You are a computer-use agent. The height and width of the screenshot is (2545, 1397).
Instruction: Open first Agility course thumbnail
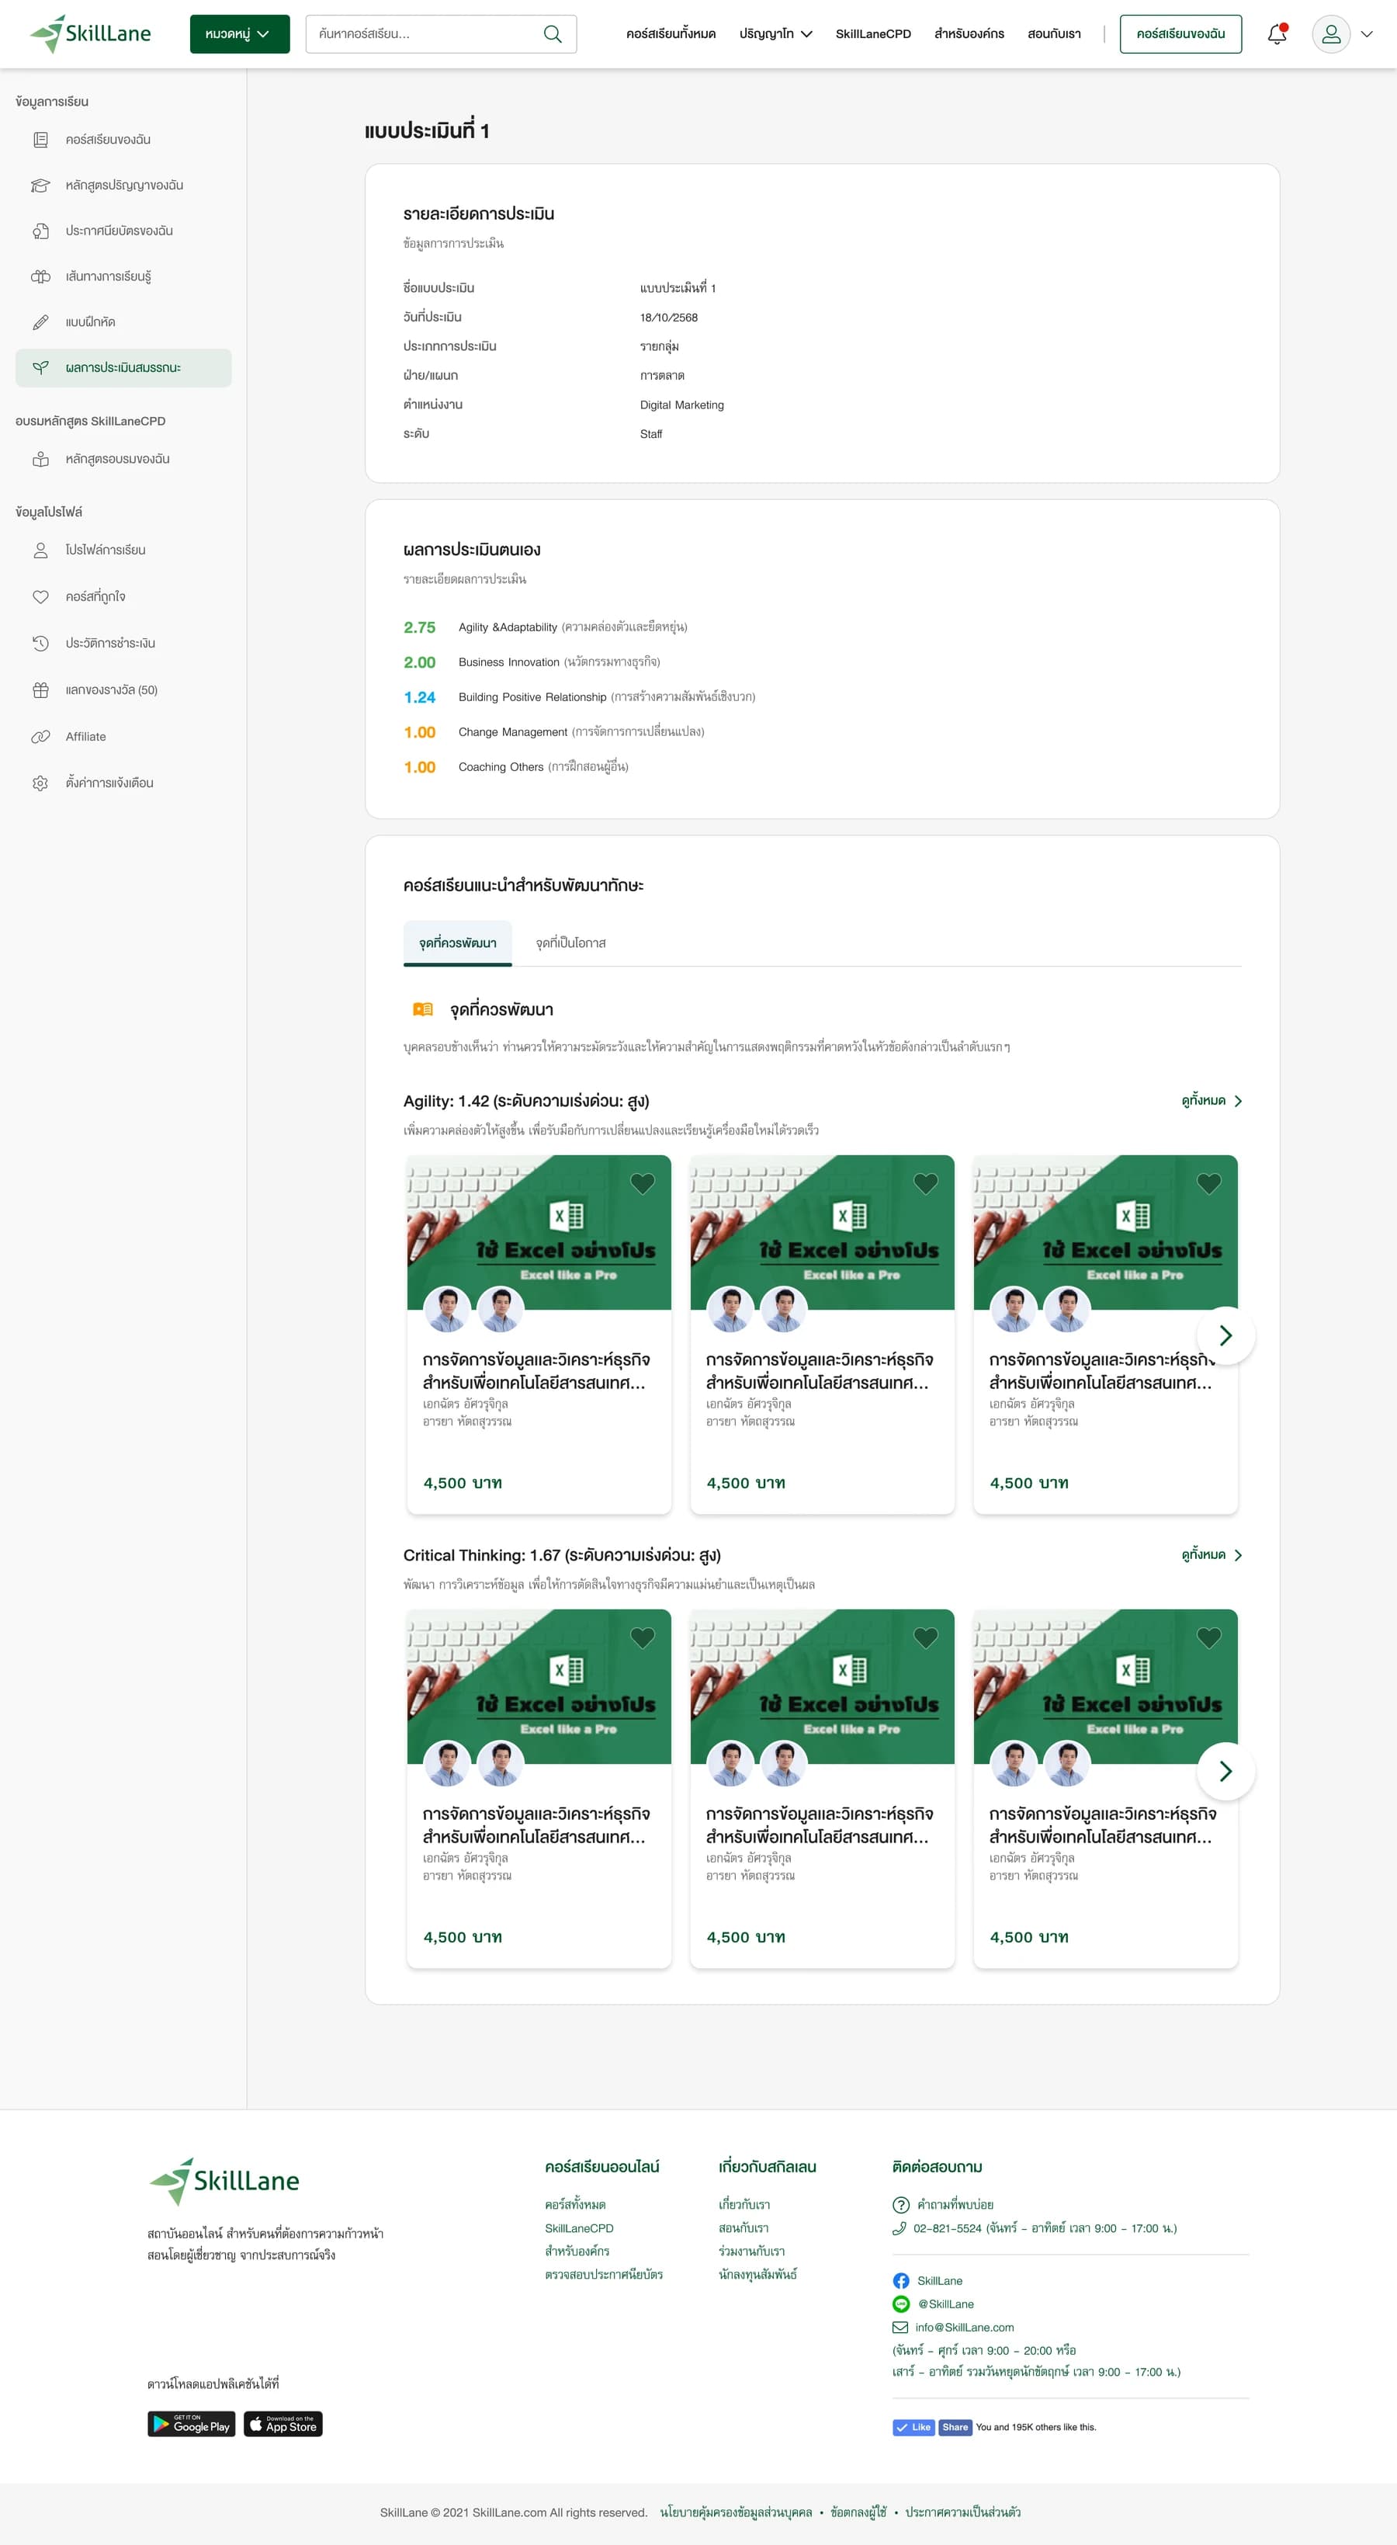point(539,1232)
